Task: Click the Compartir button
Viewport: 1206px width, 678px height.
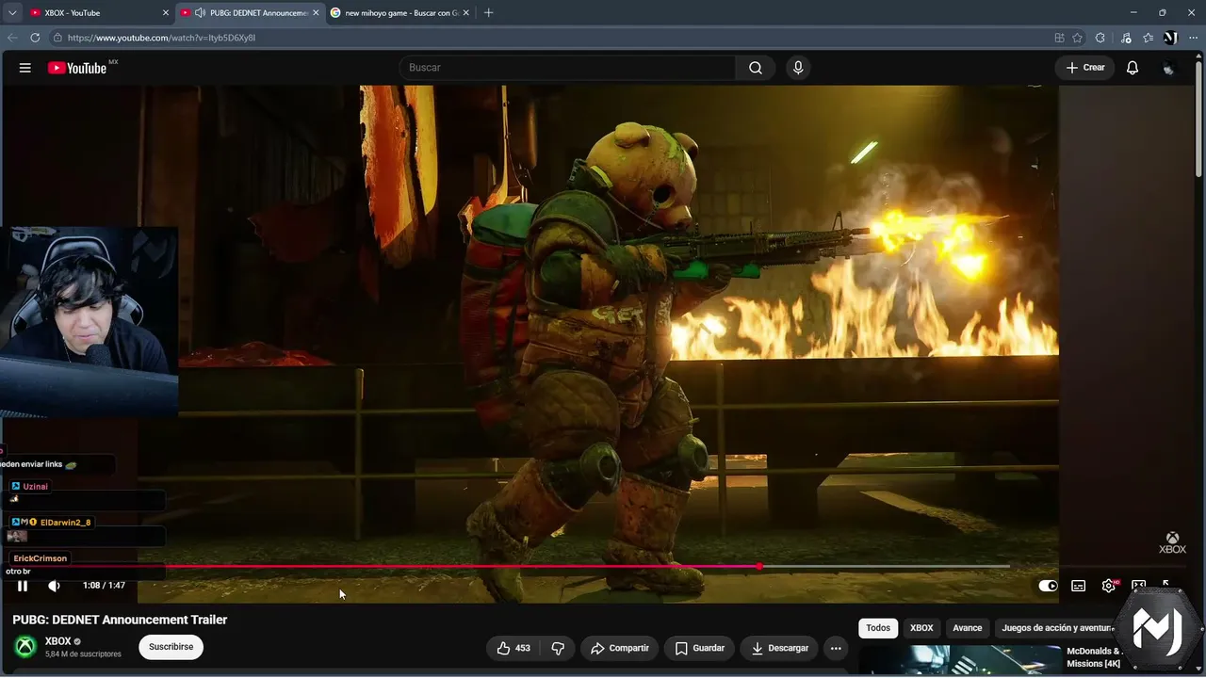Action: 619,648
